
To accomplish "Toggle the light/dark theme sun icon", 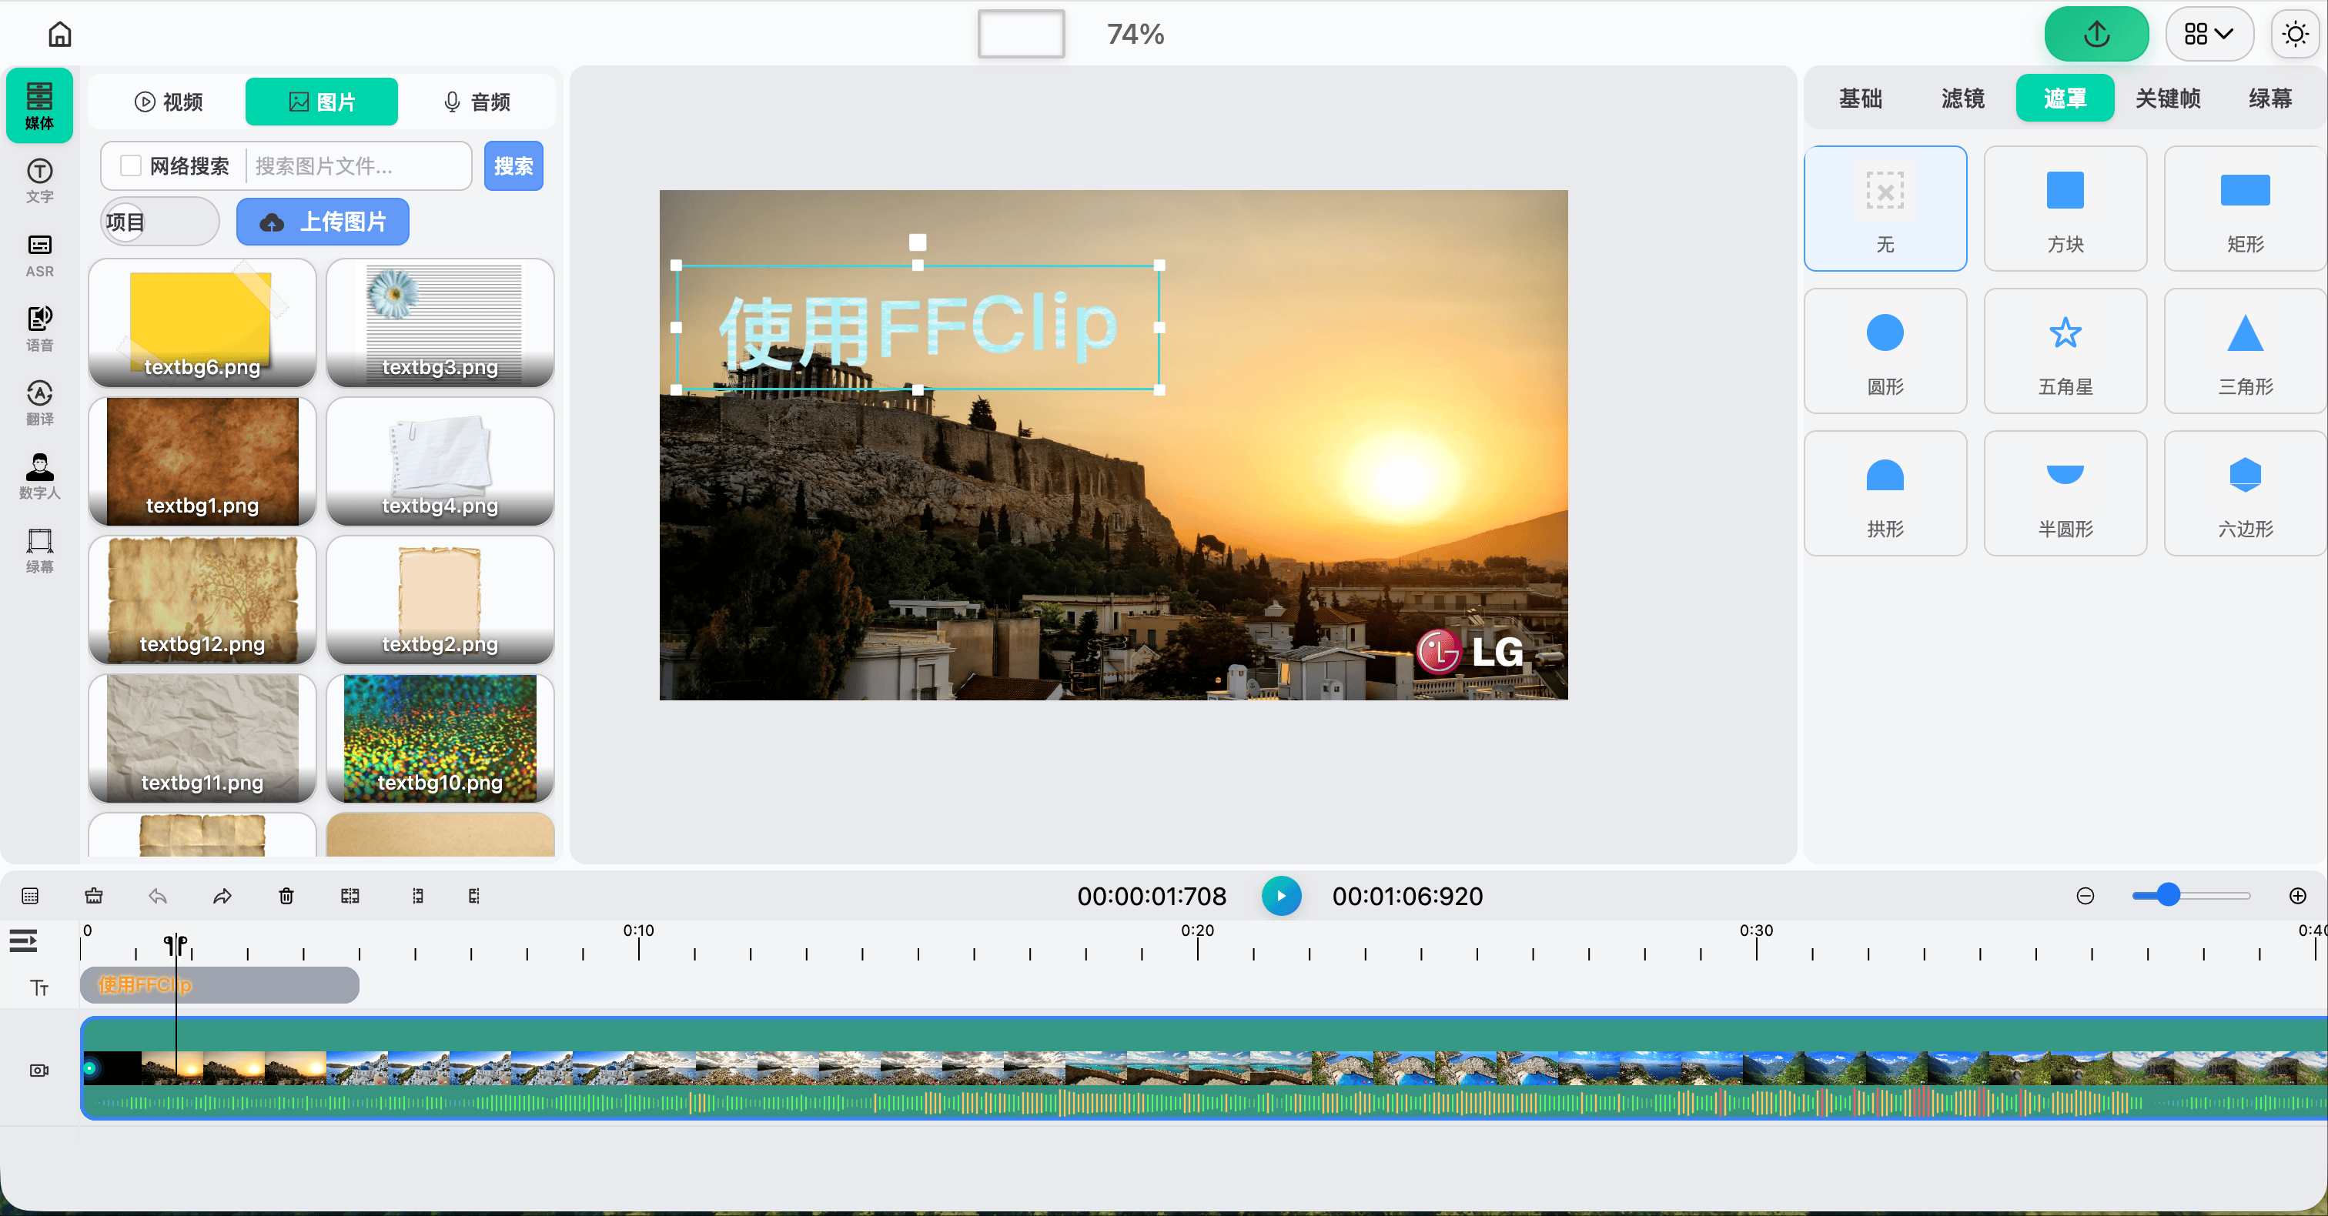I will (2295, 35).
